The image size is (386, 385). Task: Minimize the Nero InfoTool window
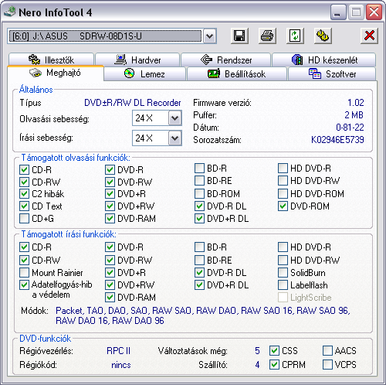(338, 12)
